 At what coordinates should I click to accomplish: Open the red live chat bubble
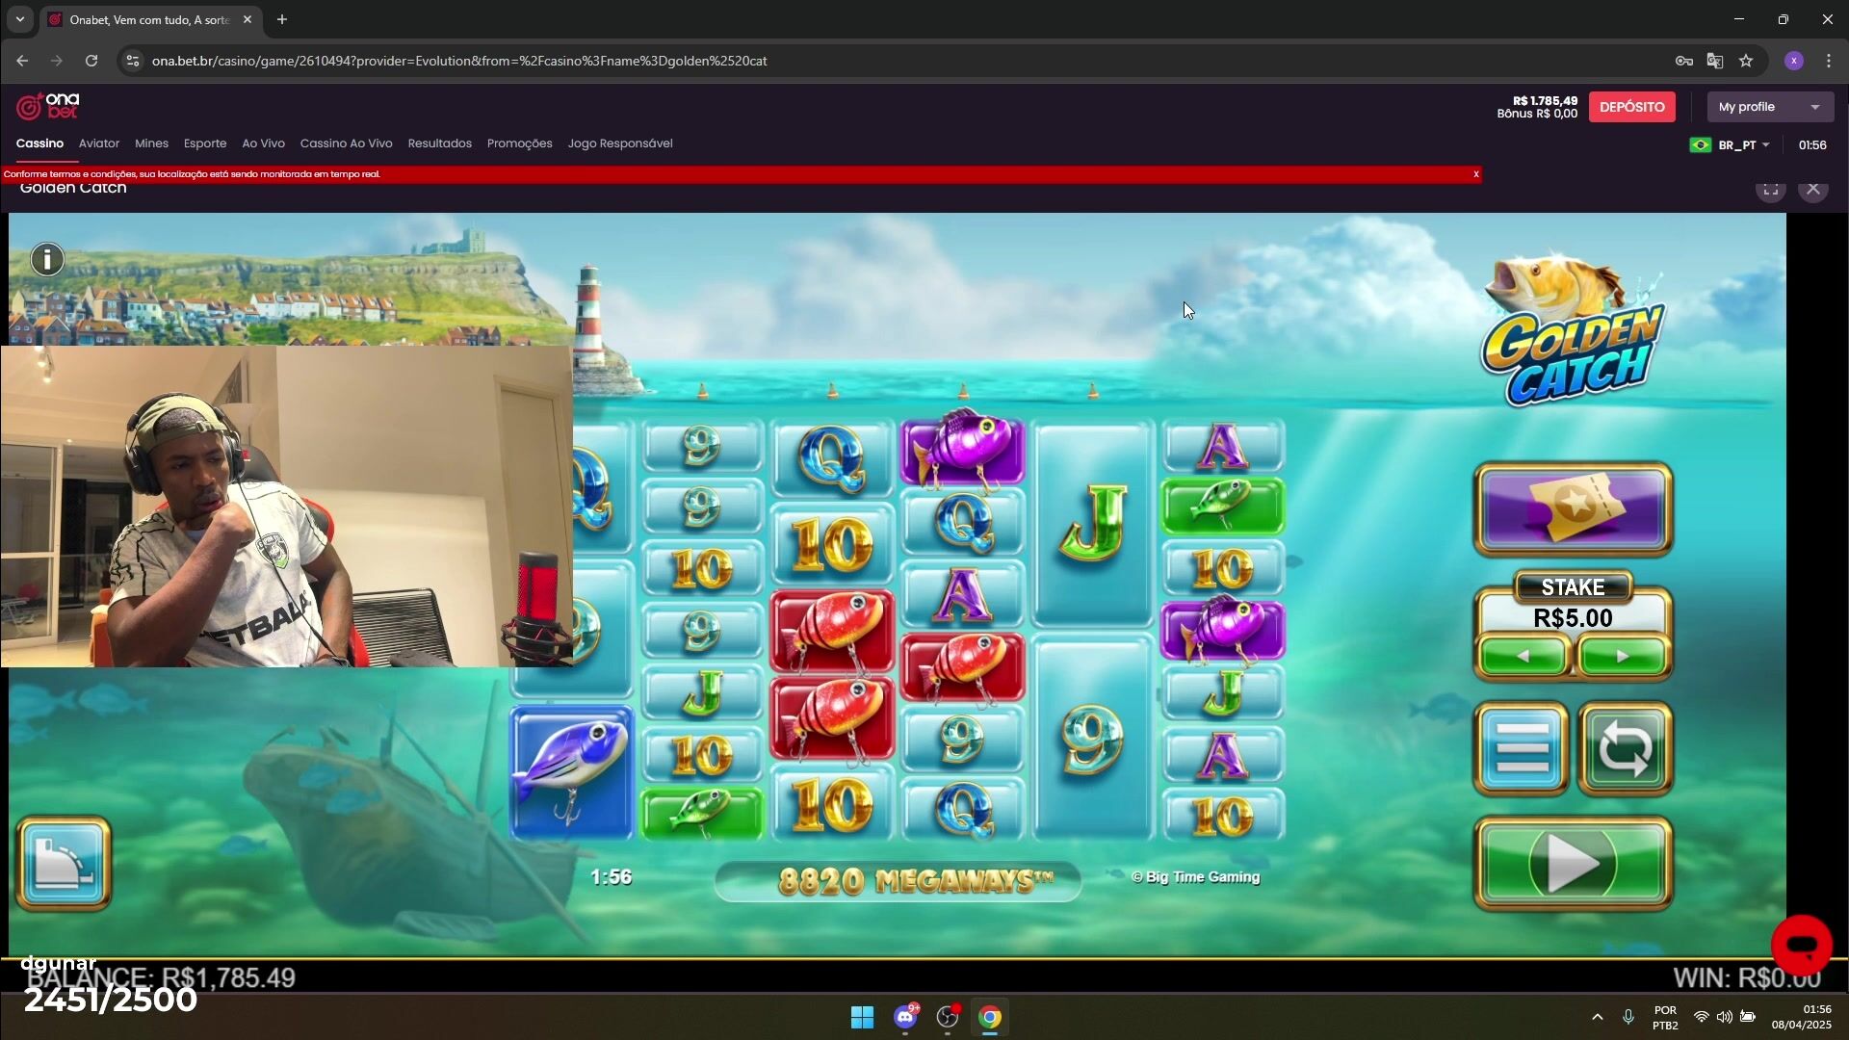1801,945
